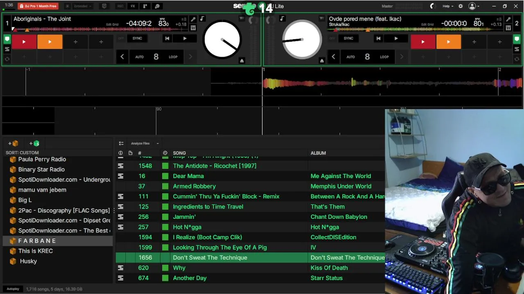Click deck 2 microphone icon
The height and width of the screenshot is (294, 524).
point(508,19)
